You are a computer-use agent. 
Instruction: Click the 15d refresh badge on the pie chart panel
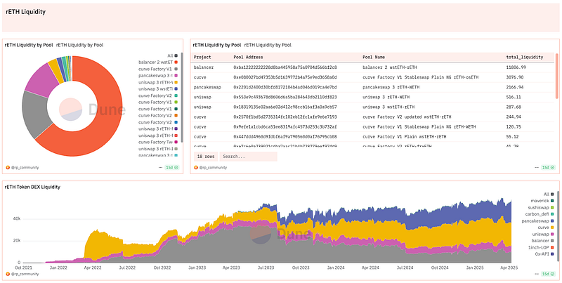click(172, 167)
